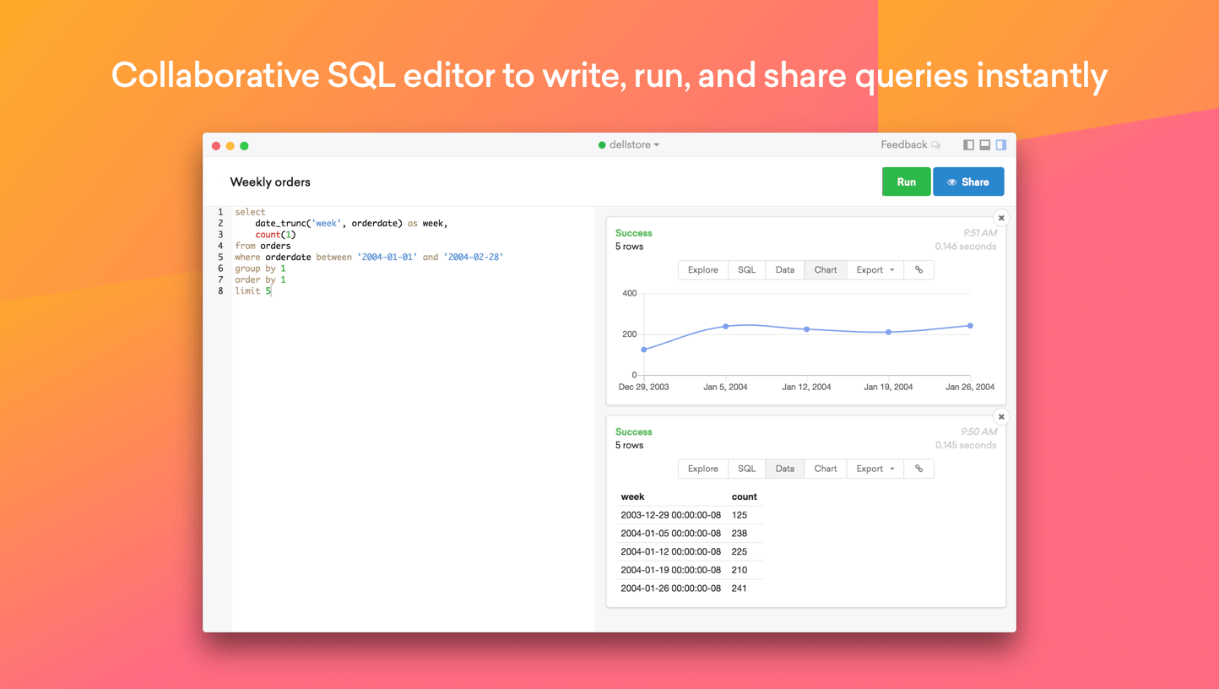Select the 2004-01-05 week cell
1219x689 pixels.
[670, 534]
